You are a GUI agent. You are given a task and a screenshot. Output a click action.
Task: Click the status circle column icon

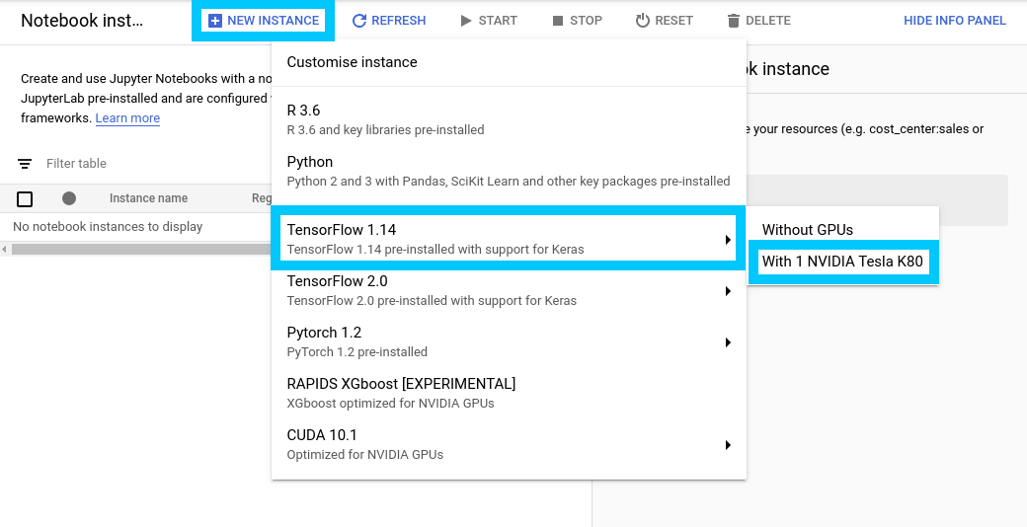point(69,198)
